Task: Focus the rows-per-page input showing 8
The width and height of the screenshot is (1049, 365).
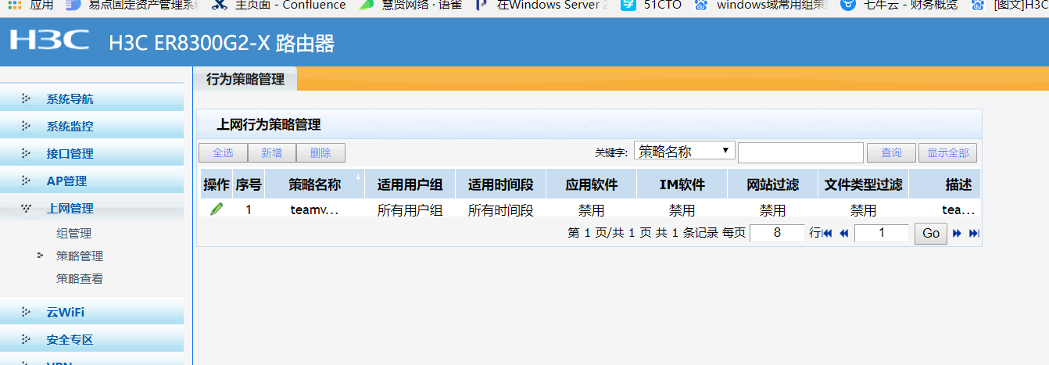Action: tap(777, 233)
